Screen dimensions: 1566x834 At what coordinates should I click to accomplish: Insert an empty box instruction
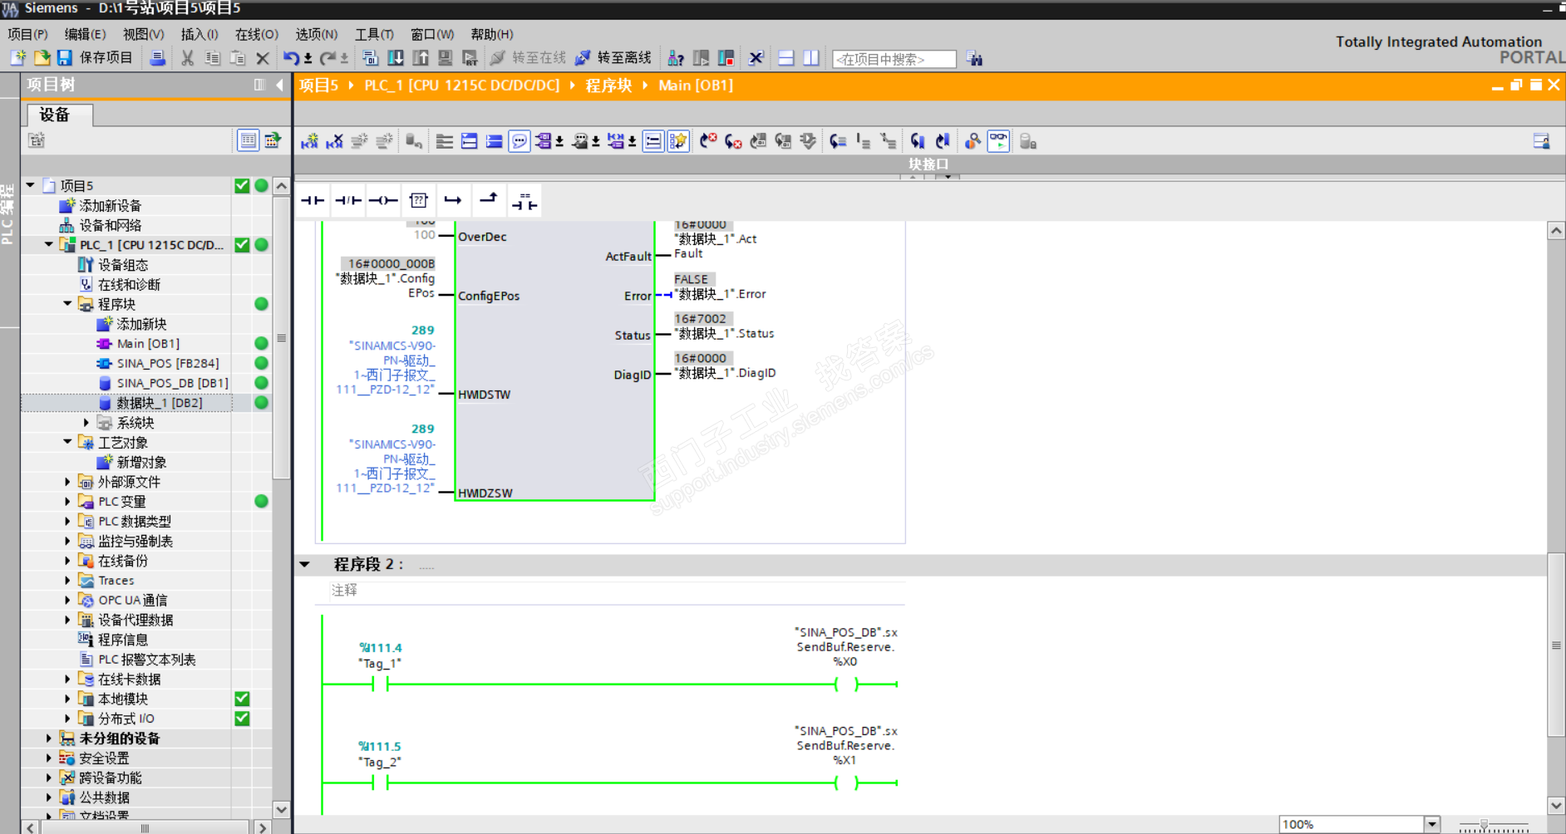[419, 200]
